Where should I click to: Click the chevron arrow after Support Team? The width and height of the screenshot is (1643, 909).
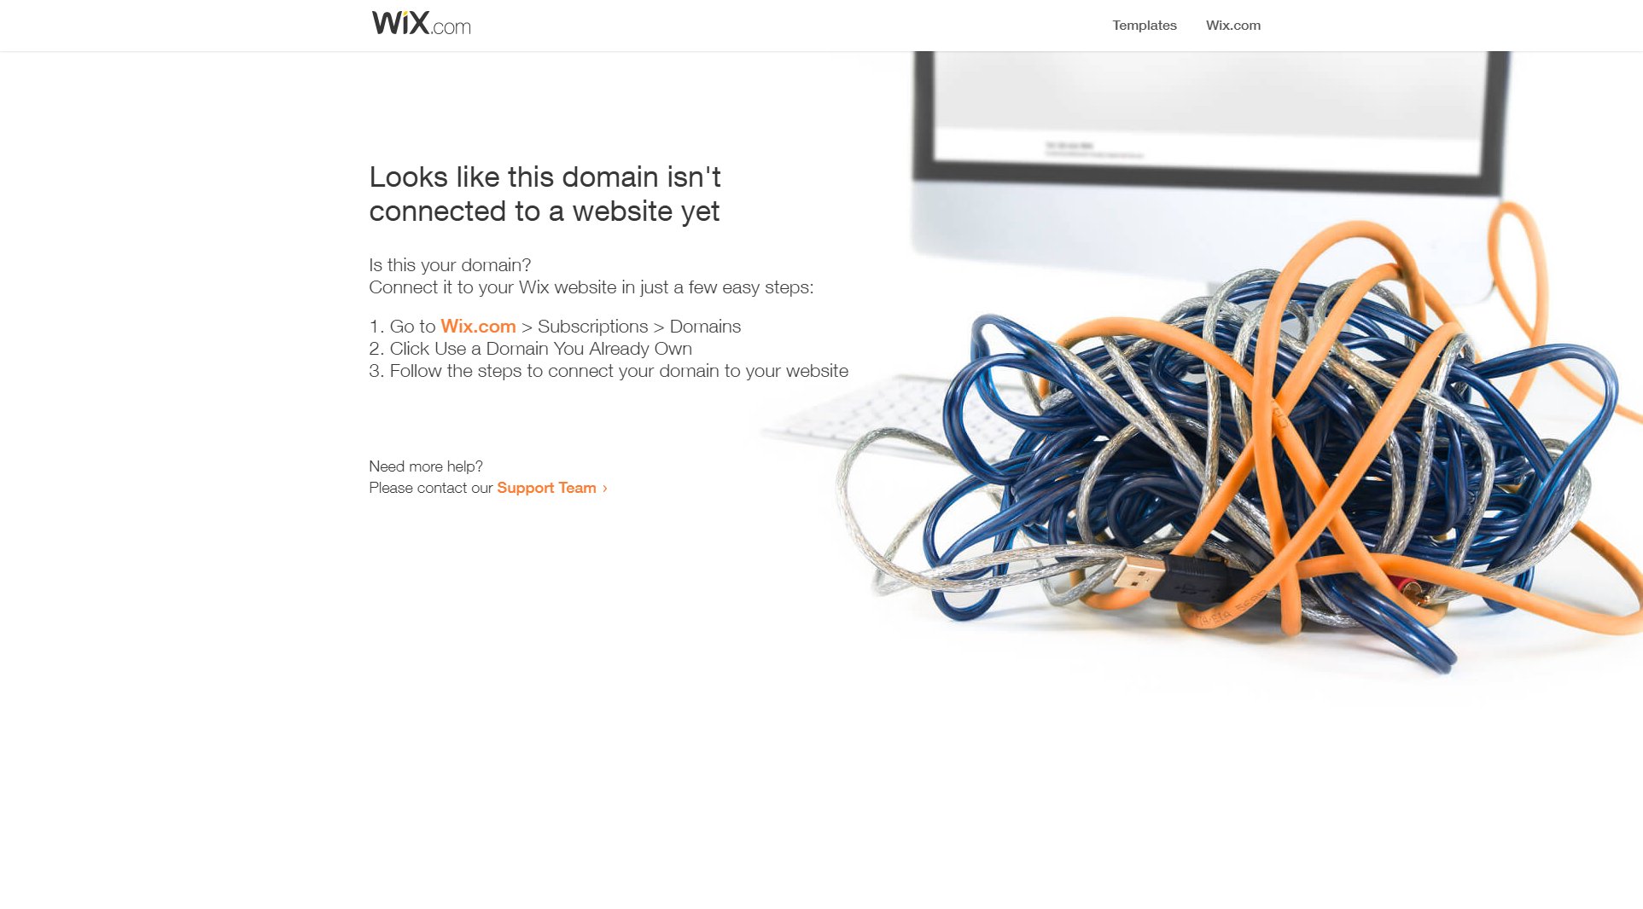pyautogui.click(x=604, y=489)
